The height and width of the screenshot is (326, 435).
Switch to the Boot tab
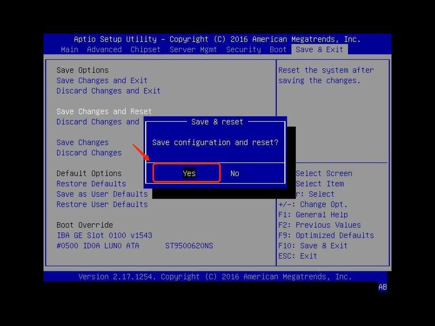point(278,49)
